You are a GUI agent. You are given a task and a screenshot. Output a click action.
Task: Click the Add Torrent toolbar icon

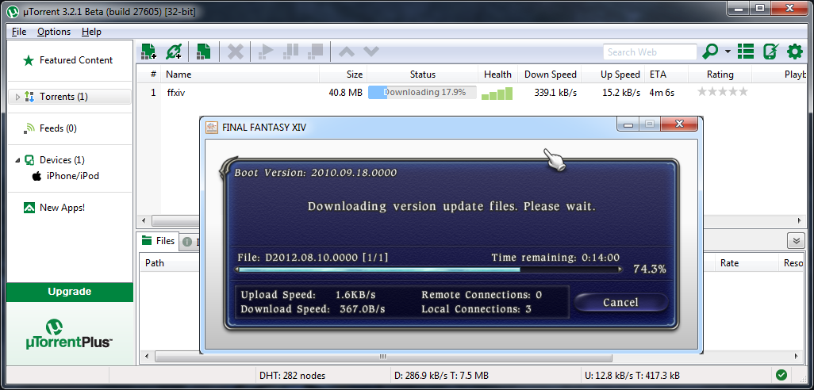148,52
